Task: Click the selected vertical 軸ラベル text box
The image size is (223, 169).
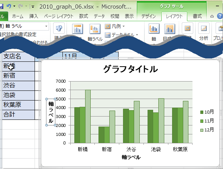Action: [51, 112]
